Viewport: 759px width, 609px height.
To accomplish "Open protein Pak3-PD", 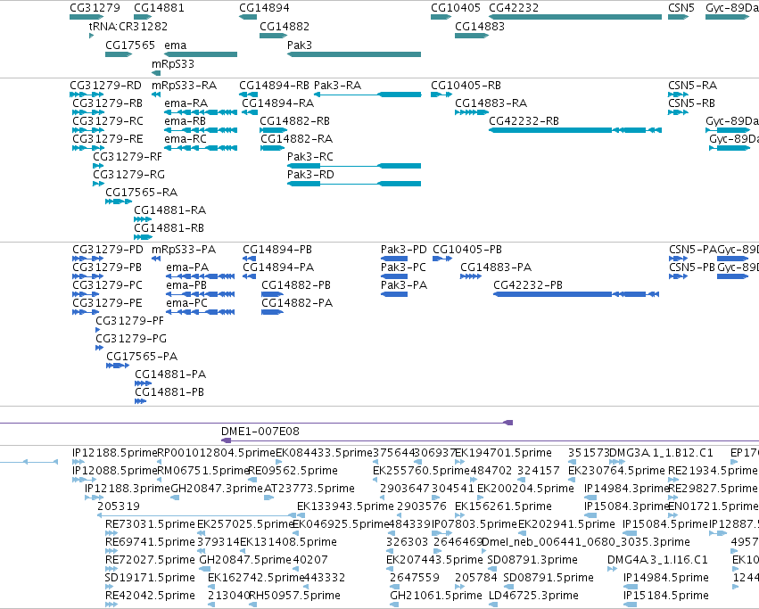I will (x=404, y=250).
